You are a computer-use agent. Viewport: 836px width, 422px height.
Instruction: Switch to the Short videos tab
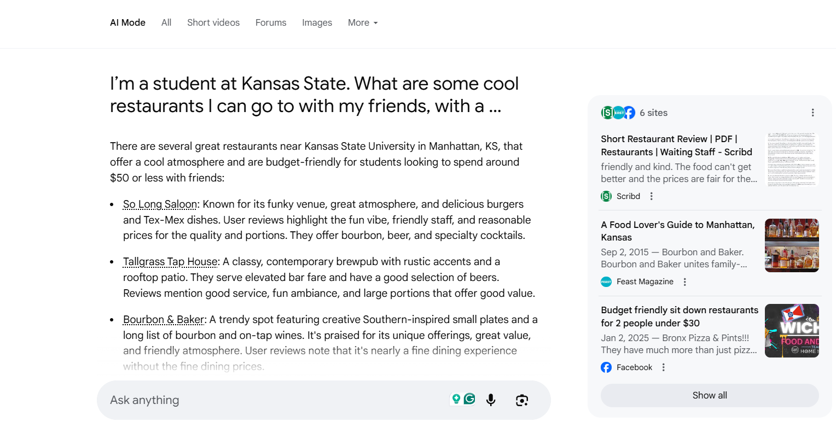tap(213, 22)
